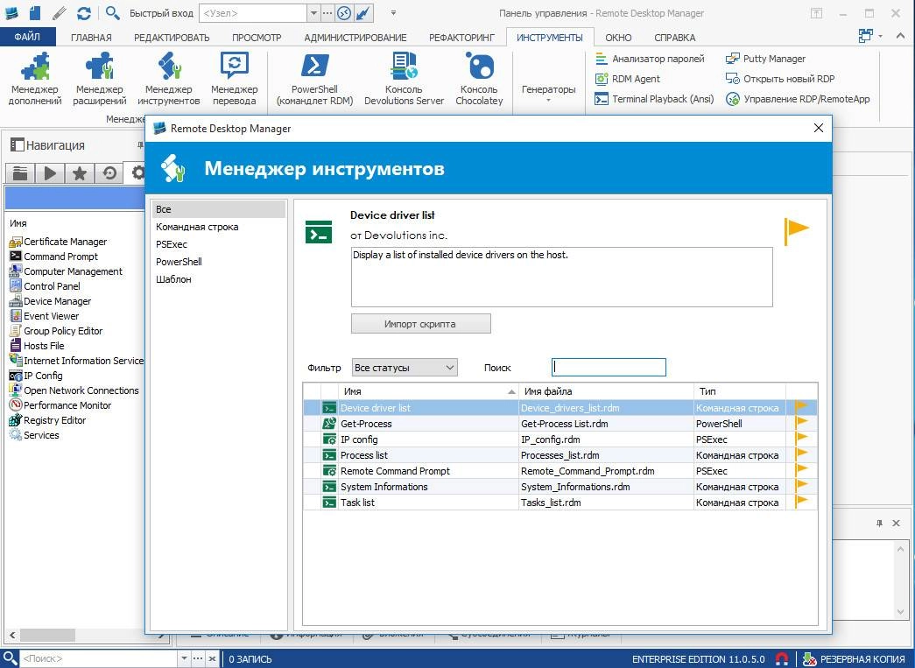The height and width of the screenshot is (668, 915).
Task: Select the Process list row
Action: point(560,455)
